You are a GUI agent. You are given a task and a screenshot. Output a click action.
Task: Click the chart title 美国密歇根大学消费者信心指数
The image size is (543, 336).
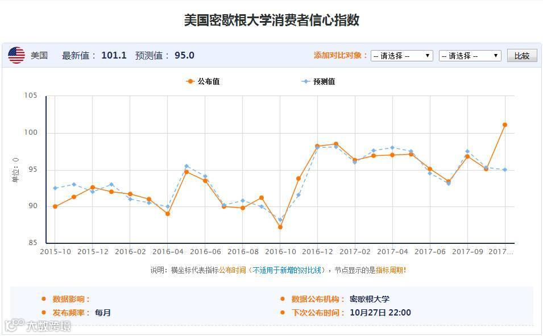(x=272, y=20)
